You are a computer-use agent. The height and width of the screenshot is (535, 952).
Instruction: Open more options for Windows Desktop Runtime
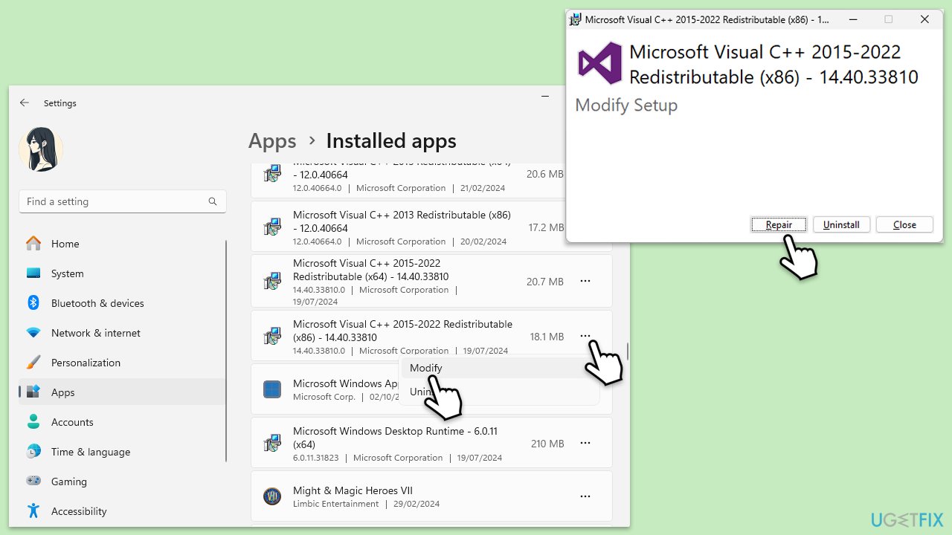(x=585, y=443)
